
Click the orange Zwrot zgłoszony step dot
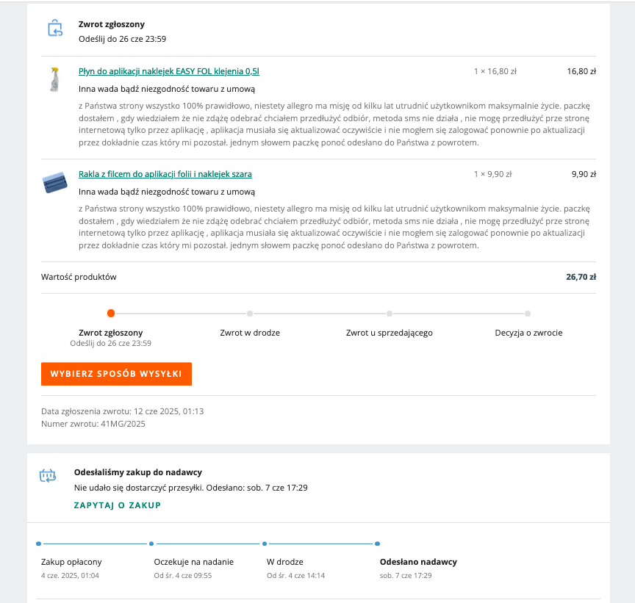[111, 313]
